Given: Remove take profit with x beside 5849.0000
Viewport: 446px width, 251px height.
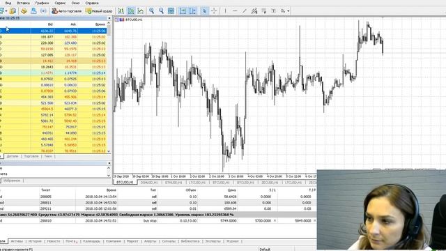Looking at the screenshot, I should click(314, 220).
